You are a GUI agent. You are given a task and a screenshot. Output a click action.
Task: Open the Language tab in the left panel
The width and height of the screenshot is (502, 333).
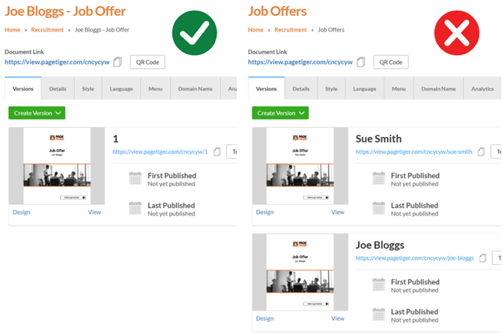pyautogui.click(x=121, y=88)
